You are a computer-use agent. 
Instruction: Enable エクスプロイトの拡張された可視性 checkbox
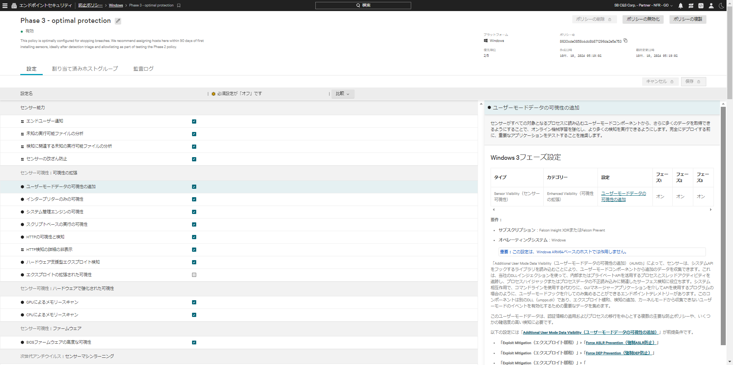[194, 275]
